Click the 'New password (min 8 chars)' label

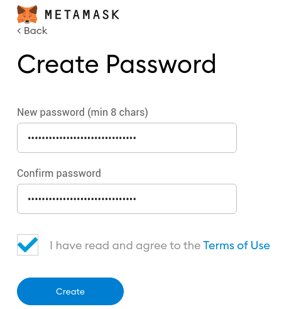tap(82, 112)
